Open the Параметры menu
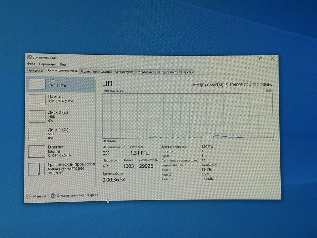 (48, 64)
